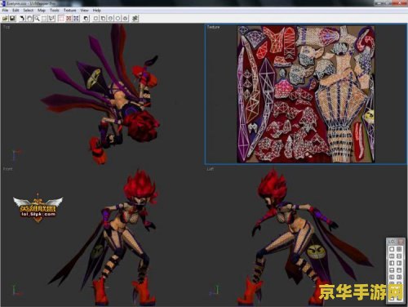Open the Texture menu
The image size is (408, 307).
70,11
